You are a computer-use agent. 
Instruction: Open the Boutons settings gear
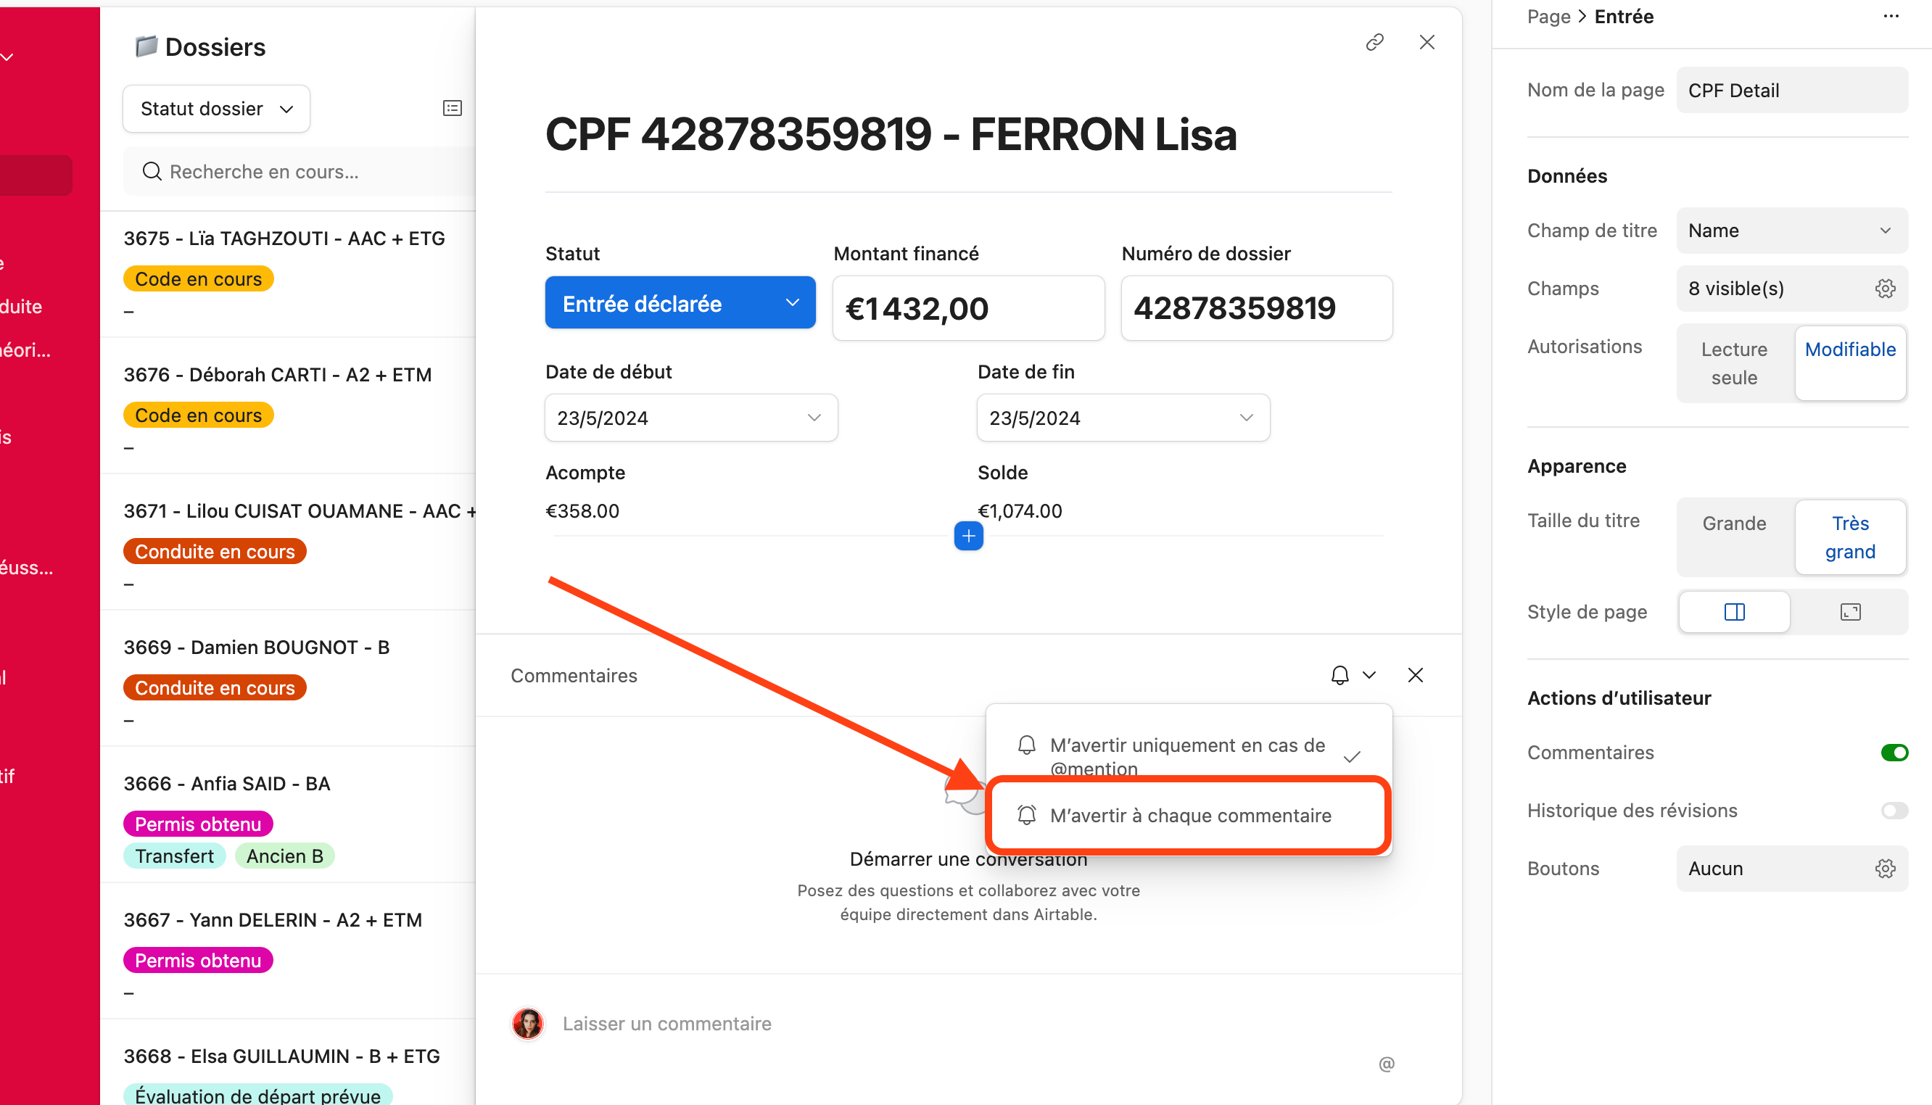pos(1885,868)
